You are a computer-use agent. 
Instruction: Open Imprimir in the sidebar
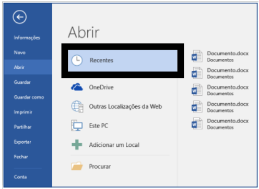tap(23, 112)
